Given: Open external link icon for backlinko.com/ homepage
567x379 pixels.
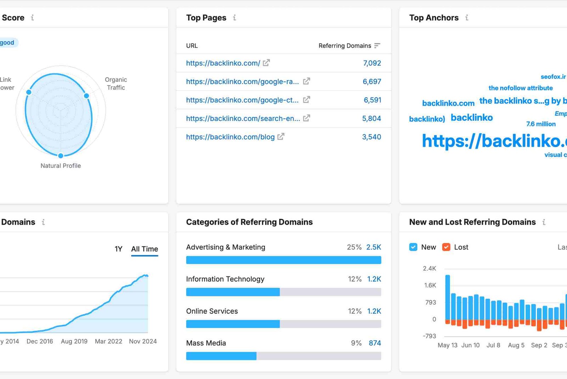Looking at the screenshot, I should coord(266,63).
